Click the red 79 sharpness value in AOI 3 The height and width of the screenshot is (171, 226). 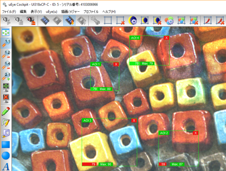[x=90, y=164]
